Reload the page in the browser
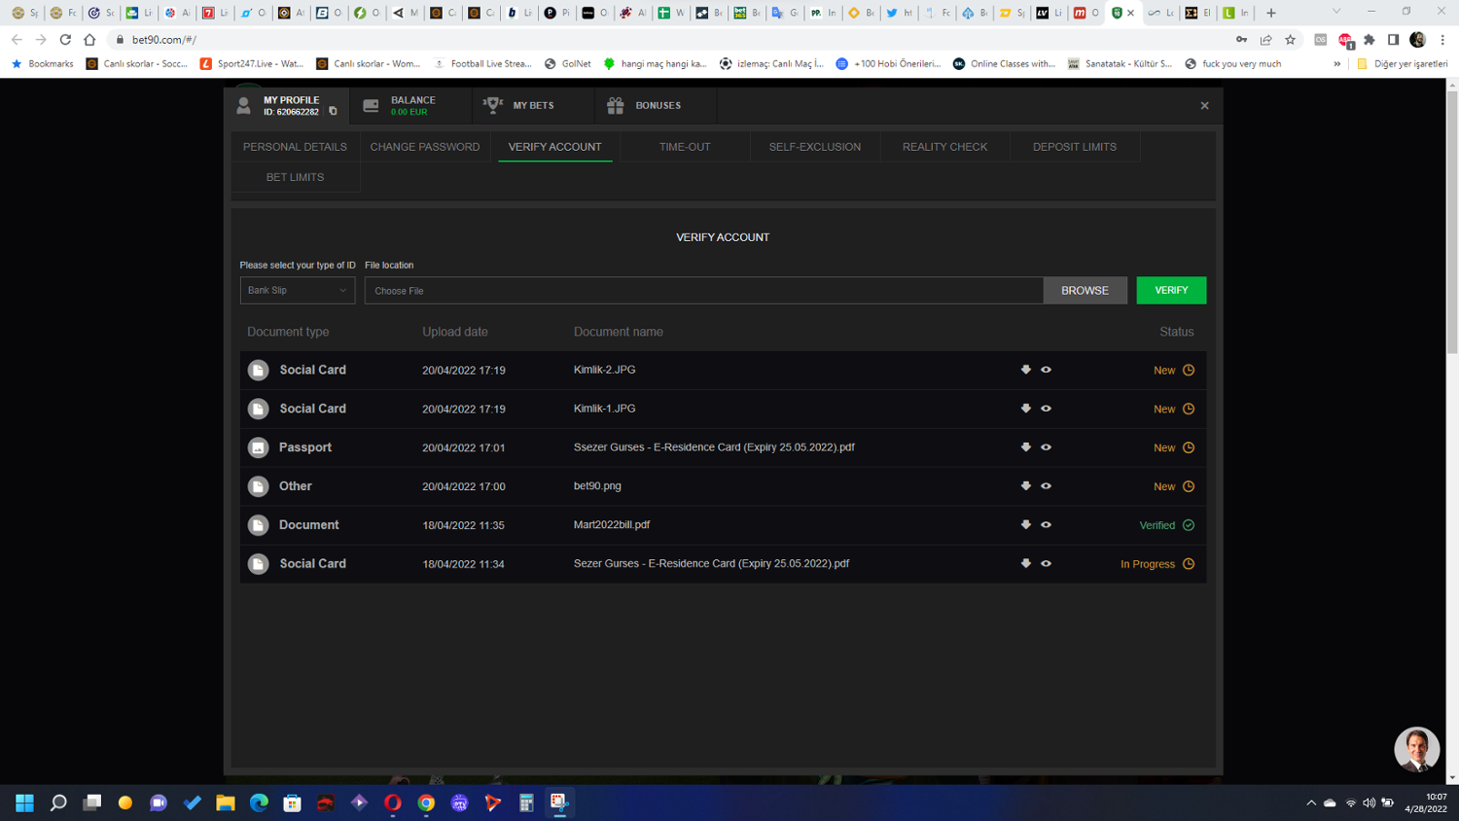This screenshot has width=1459, height=821. (65, 40)
